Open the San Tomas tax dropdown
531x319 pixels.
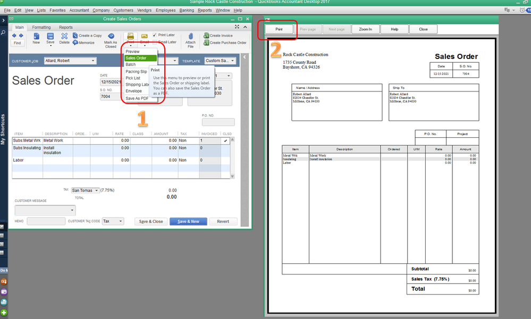pyautogui.click(x=97, y=190)
